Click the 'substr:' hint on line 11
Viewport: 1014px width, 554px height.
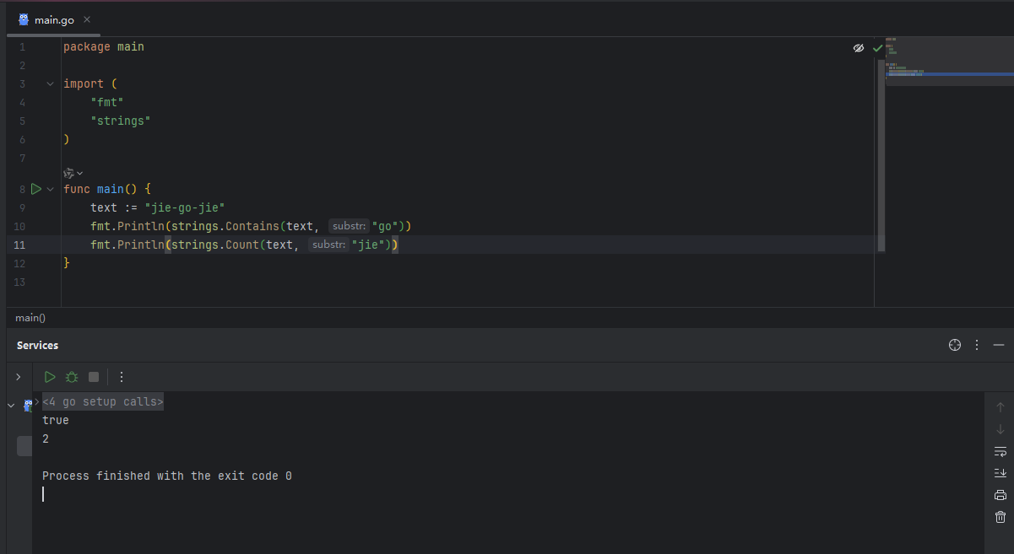[x=328, y=245]
